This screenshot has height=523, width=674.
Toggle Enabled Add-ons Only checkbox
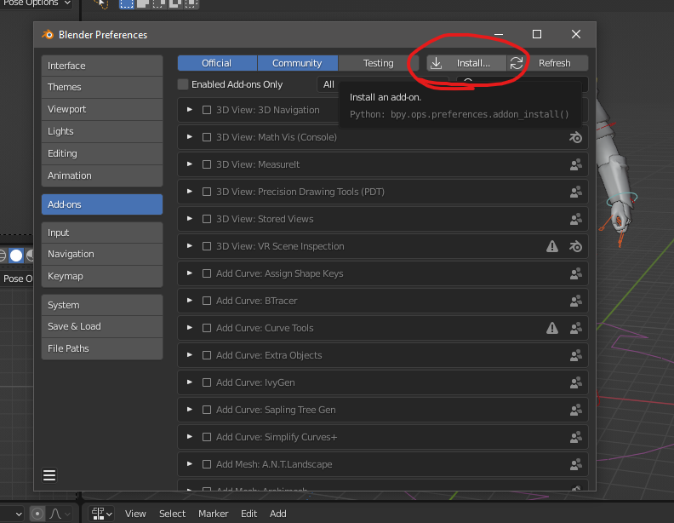(x=183, y=84)
